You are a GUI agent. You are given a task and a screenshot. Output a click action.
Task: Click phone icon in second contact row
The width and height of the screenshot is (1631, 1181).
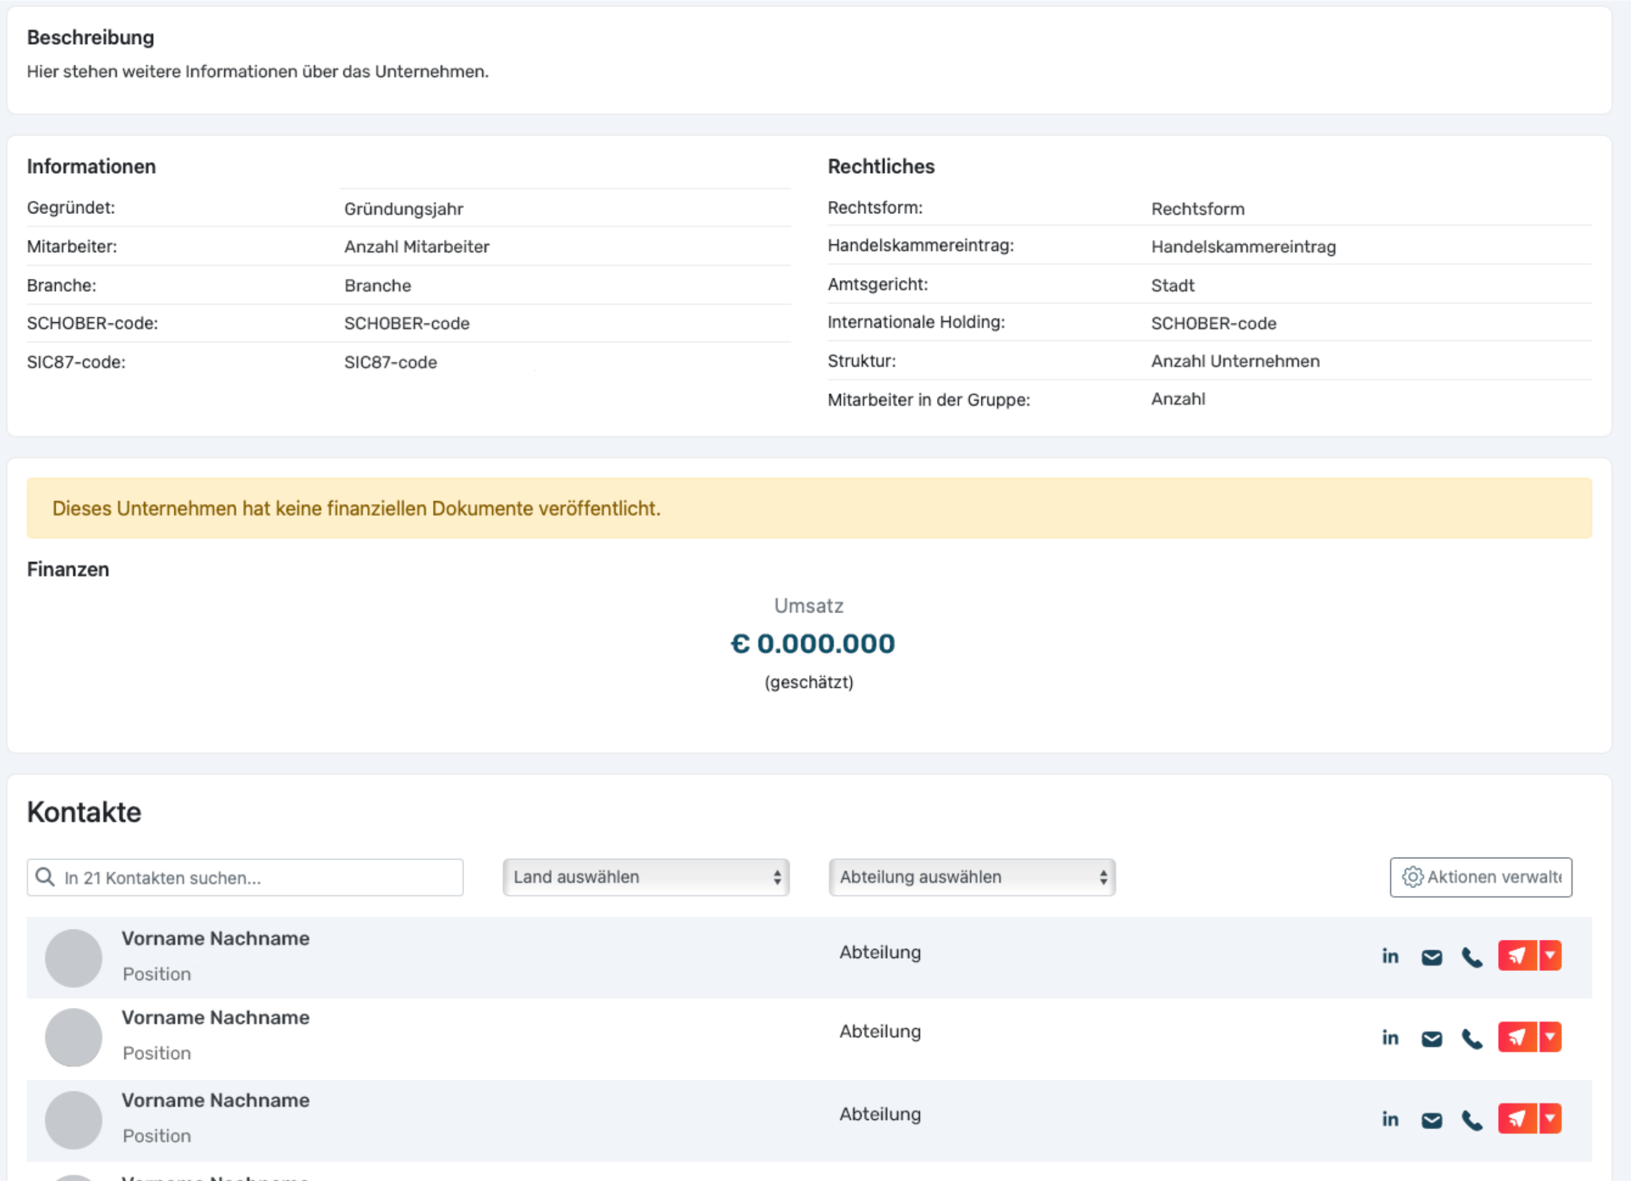point(1472,1038)
